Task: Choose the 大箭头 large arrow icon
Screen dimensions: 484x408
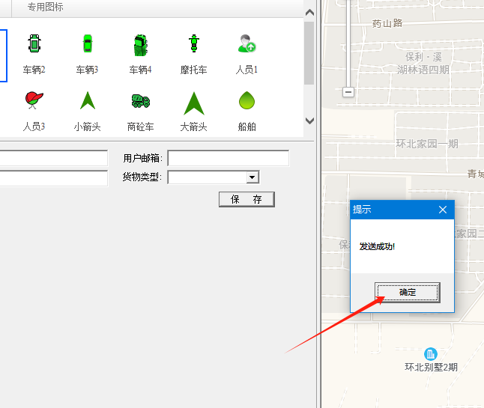Action: coord(194,103)
